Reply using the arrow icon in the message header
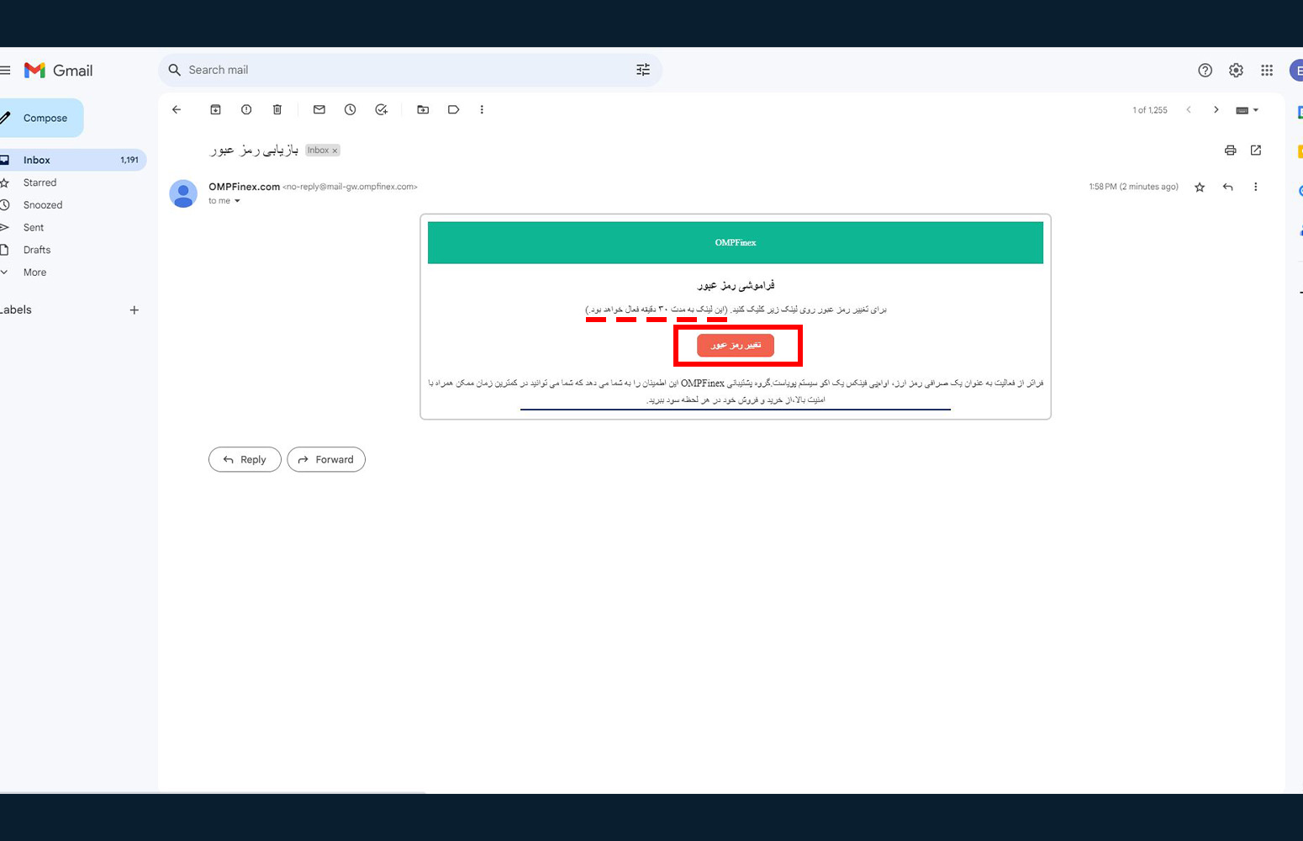 1228,187
